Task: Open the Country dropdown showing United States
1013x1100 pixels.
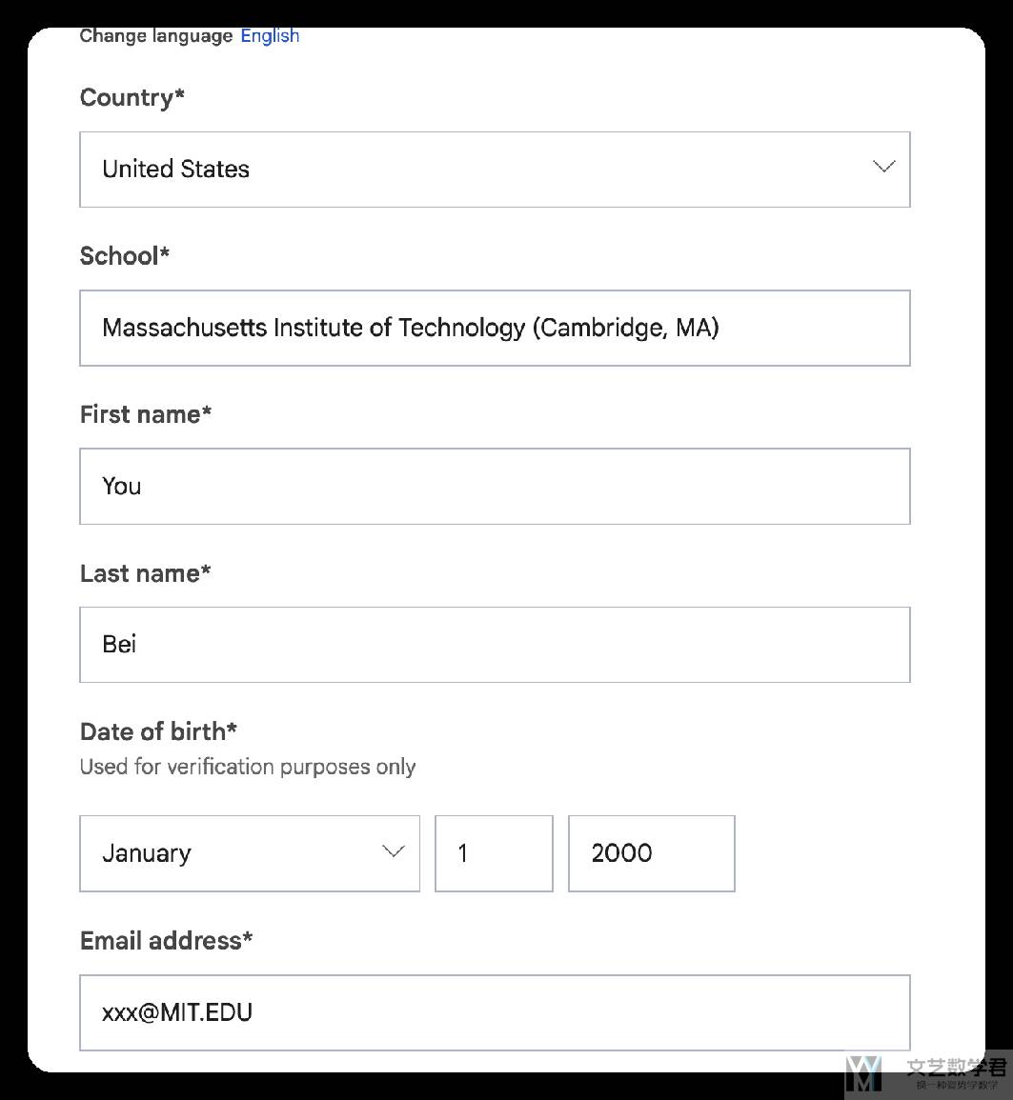Action: point(494,170)
